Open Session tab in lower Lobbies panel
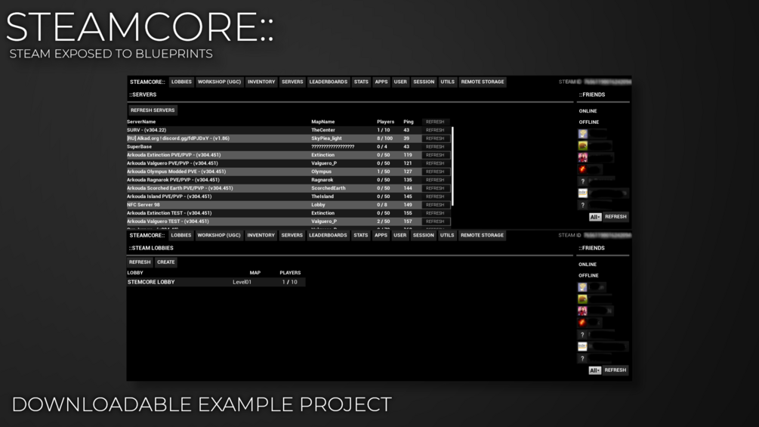 423,235
